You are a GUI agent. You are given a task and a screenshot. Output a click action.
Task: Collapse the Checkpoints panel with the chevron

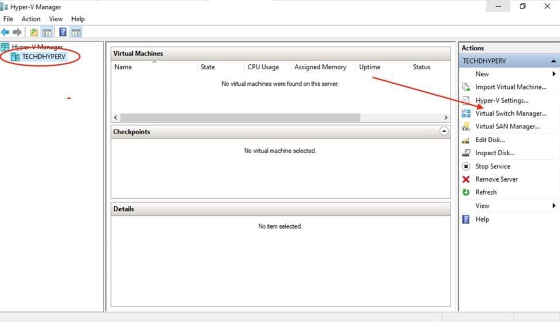pos(444,131)
